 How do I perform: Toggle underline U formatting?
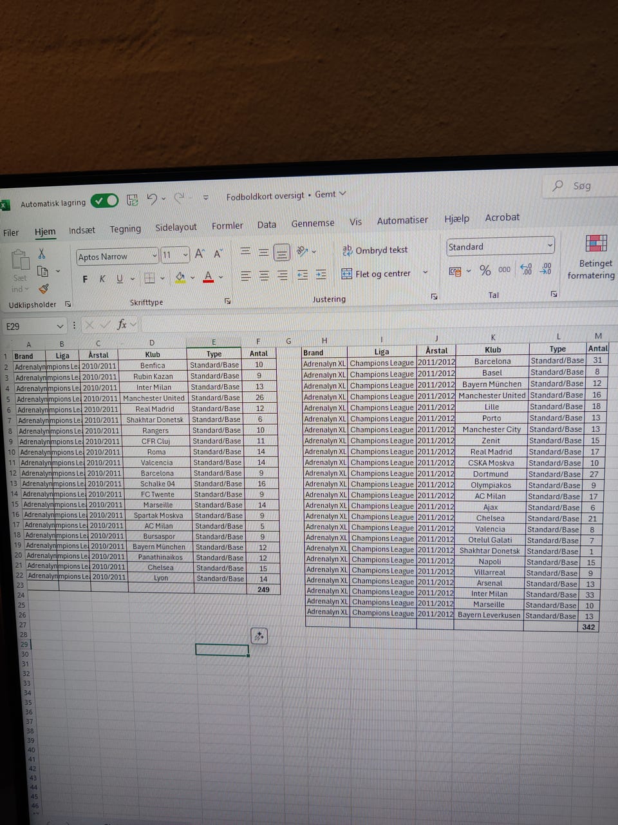(x=119, y=278)
